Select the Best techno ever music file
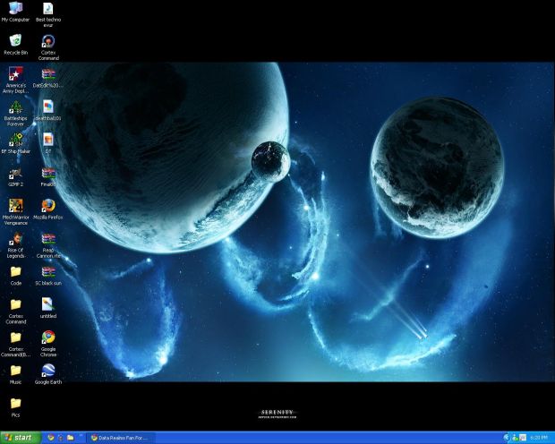This screenshot has height=444, width=555. coord(48,14)
